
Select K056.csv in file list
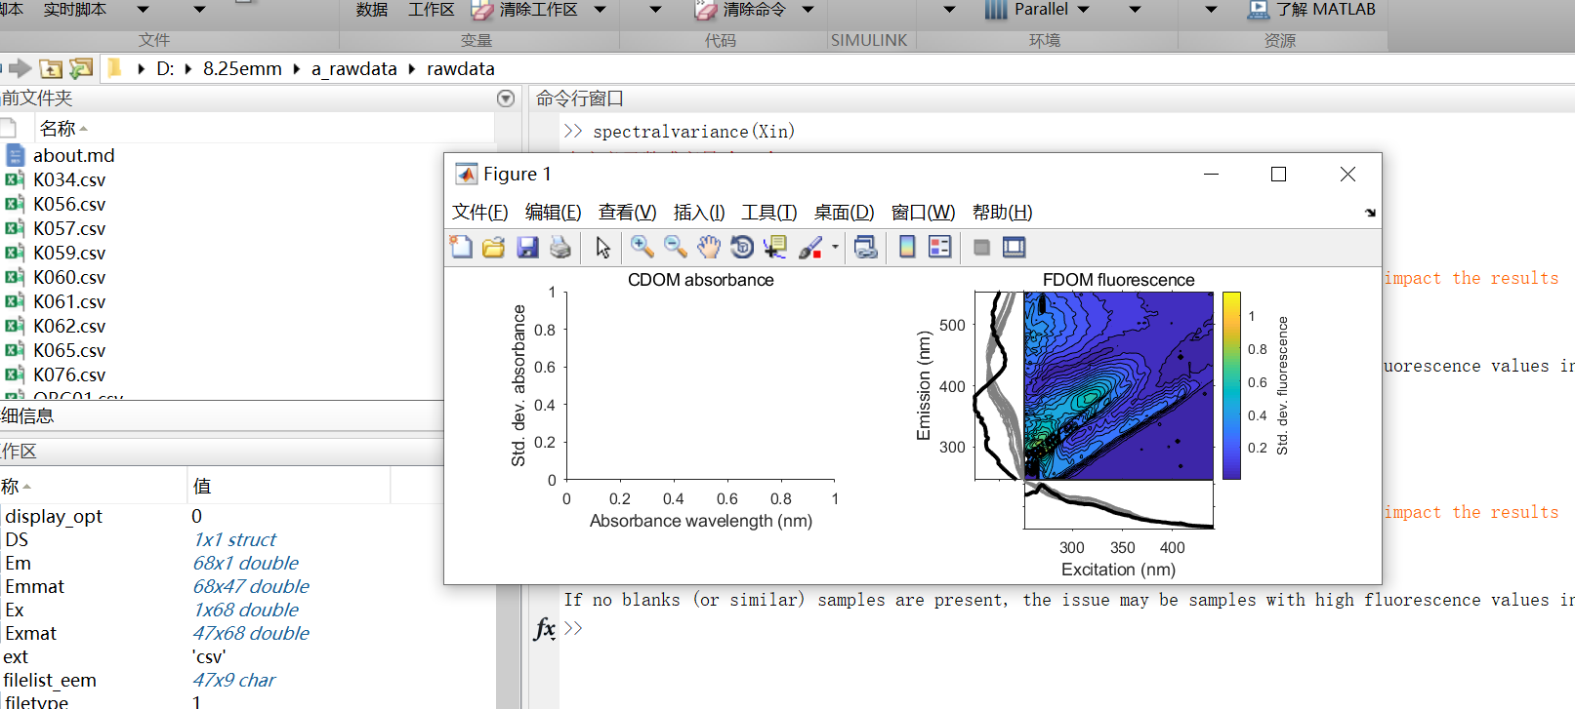pos(69,204)
